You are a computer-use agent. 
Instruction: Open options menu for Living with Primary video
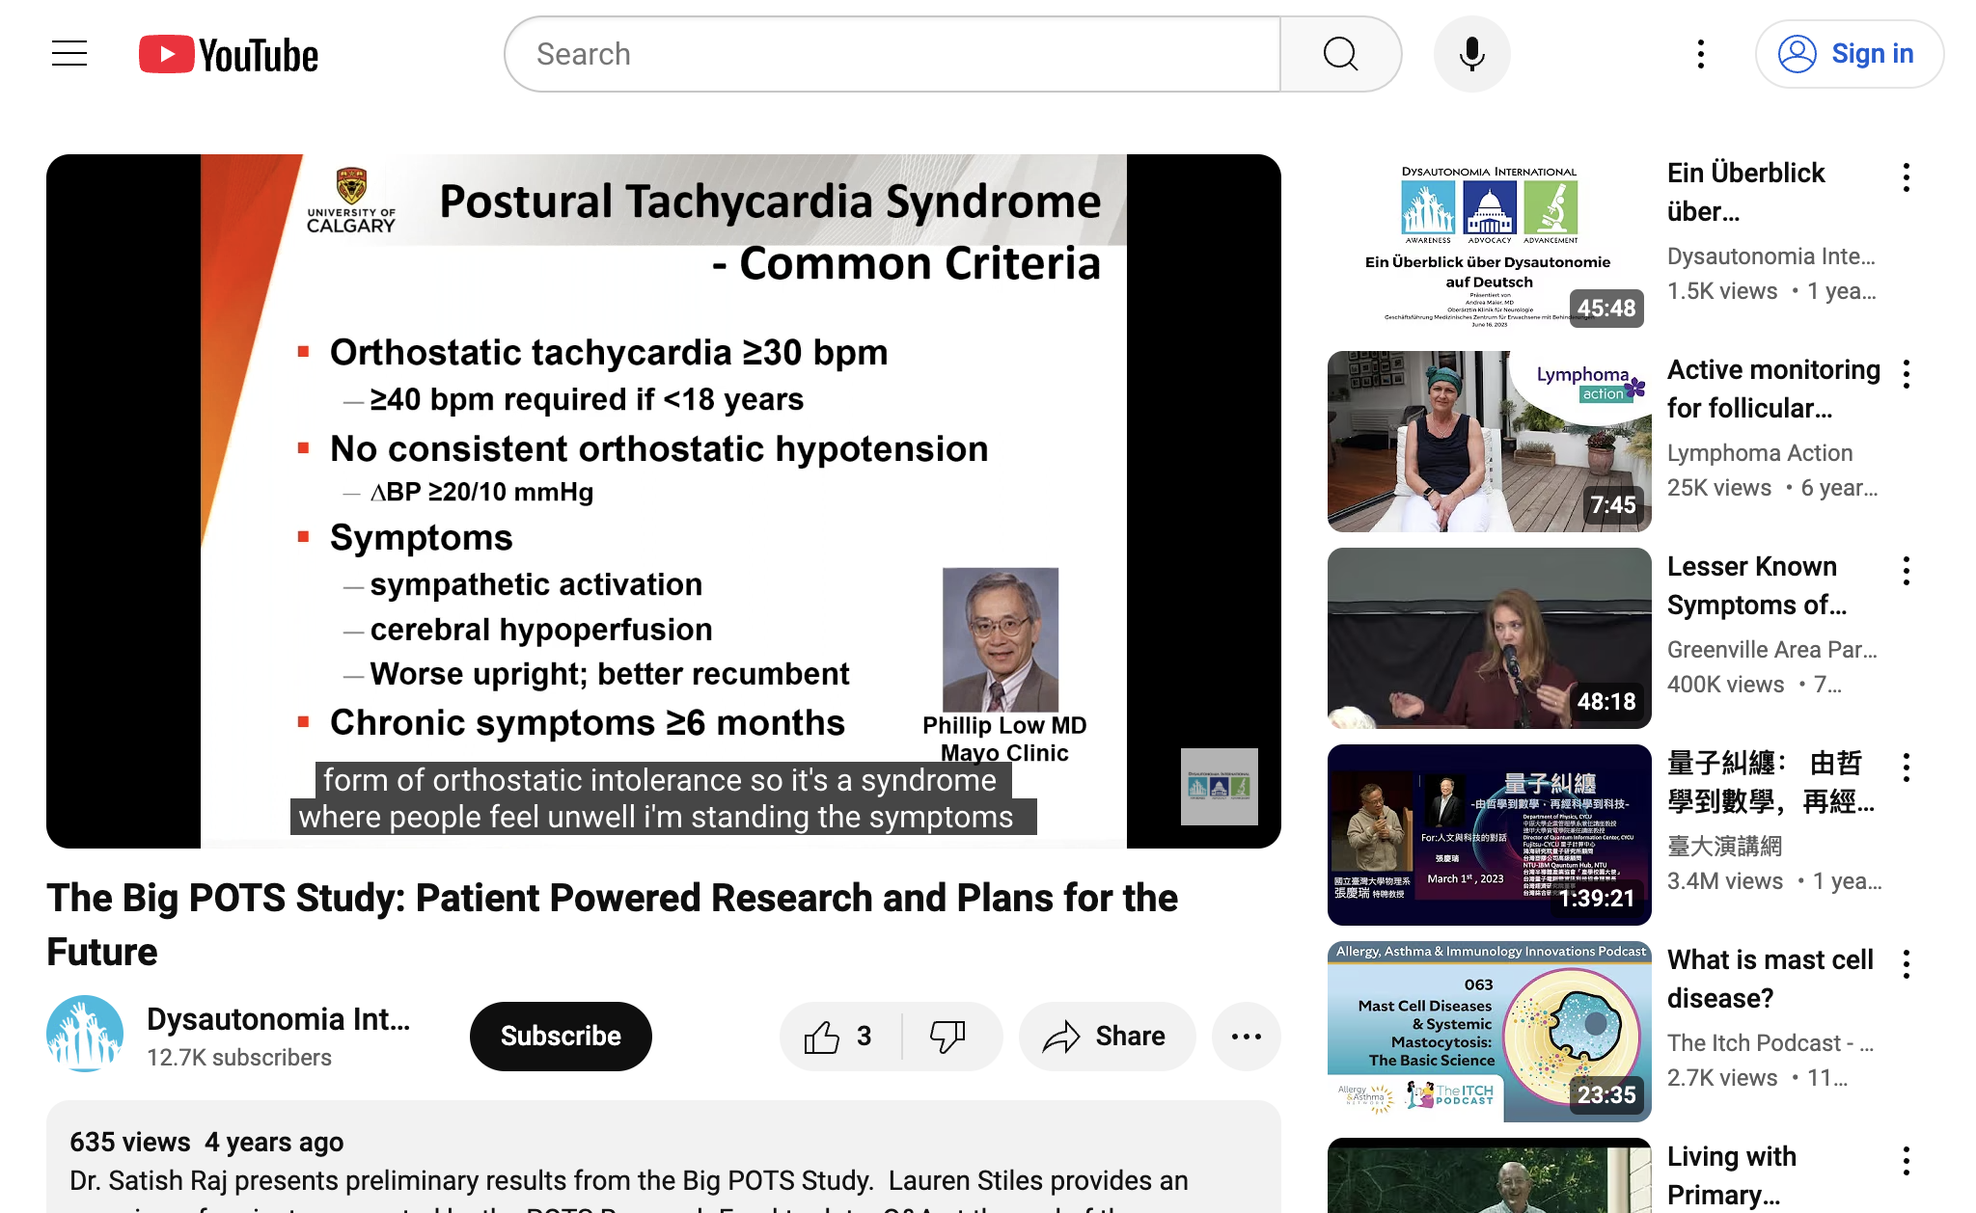1907,1161
